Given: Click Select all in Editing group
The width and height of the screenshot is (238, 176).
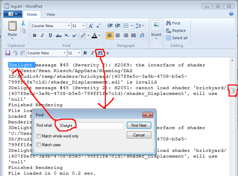Looking at the screenshot, I should pos(177,38).
